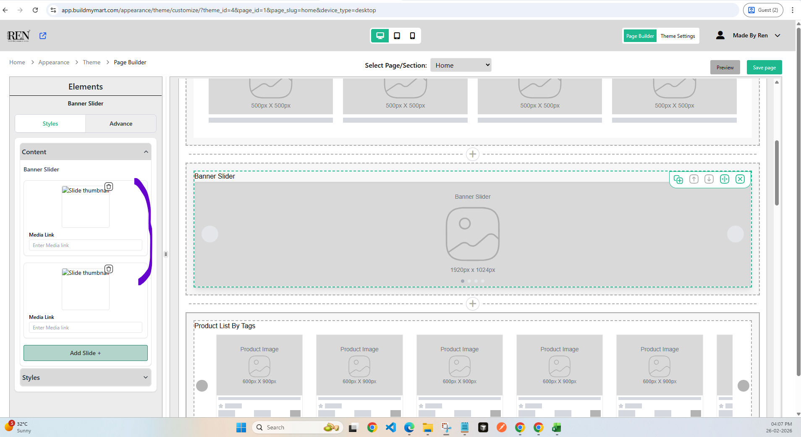This screenshot has width=801, height=437.
Task: Focus second slide Media Link field
Action: (x=86, y=328)
